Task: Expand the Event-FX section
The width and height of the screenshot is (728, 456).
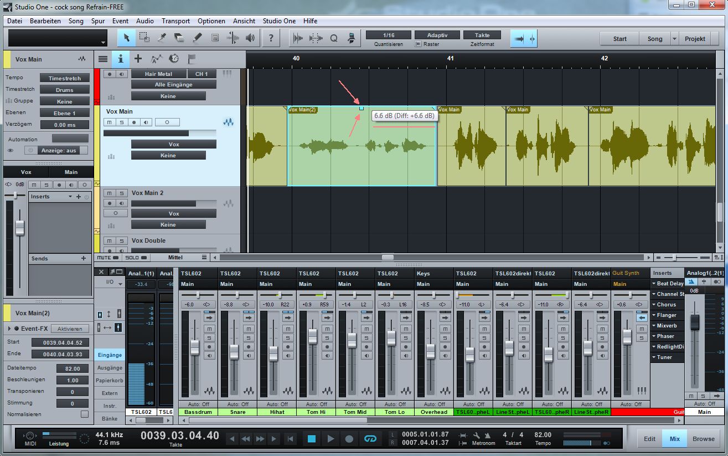Action: 9,329
